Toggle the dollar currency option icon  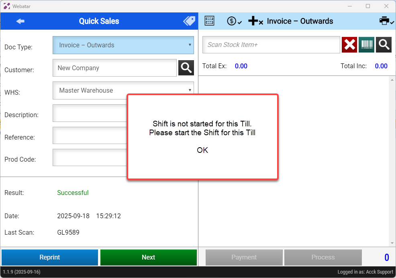pos(234,21)
